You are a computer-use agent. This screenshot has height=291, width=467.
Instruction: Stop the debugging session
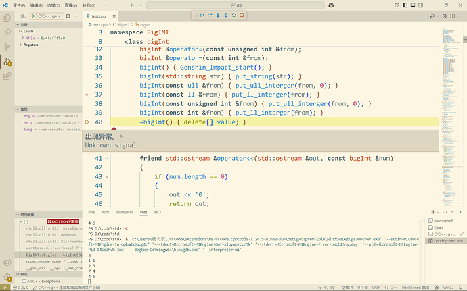coord(242,15)
